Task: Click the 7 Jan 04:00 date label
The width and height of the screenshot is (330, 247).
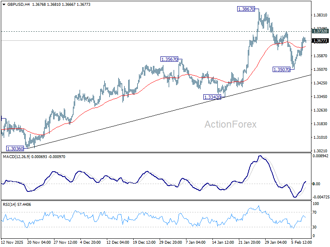Action: [196, 242]
